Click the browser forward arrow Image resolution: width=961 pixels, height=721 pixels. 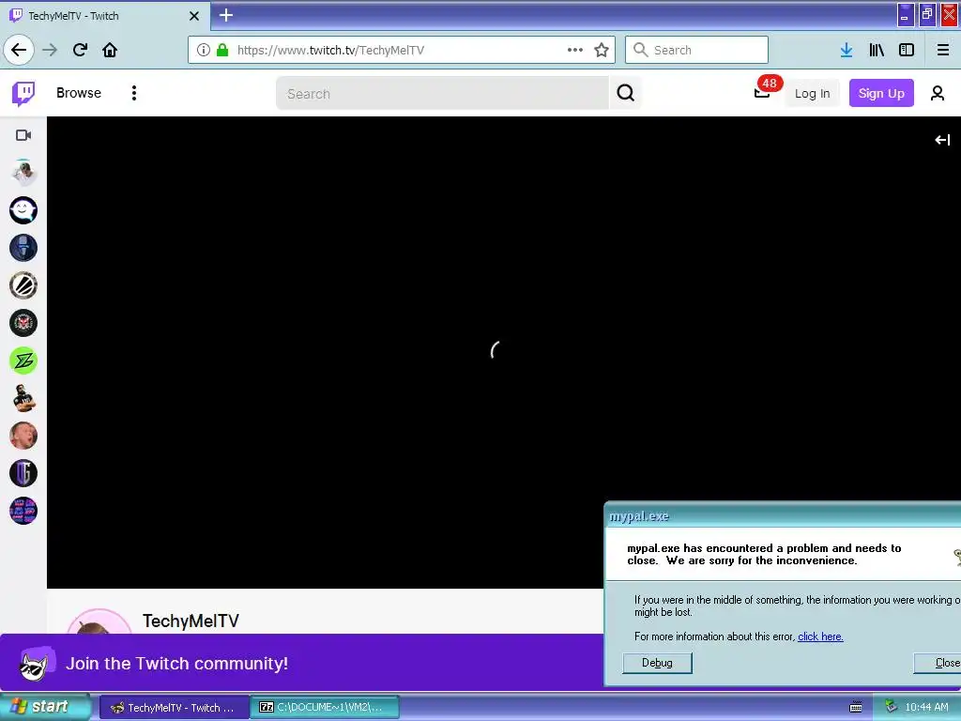[x=50, y=50]
